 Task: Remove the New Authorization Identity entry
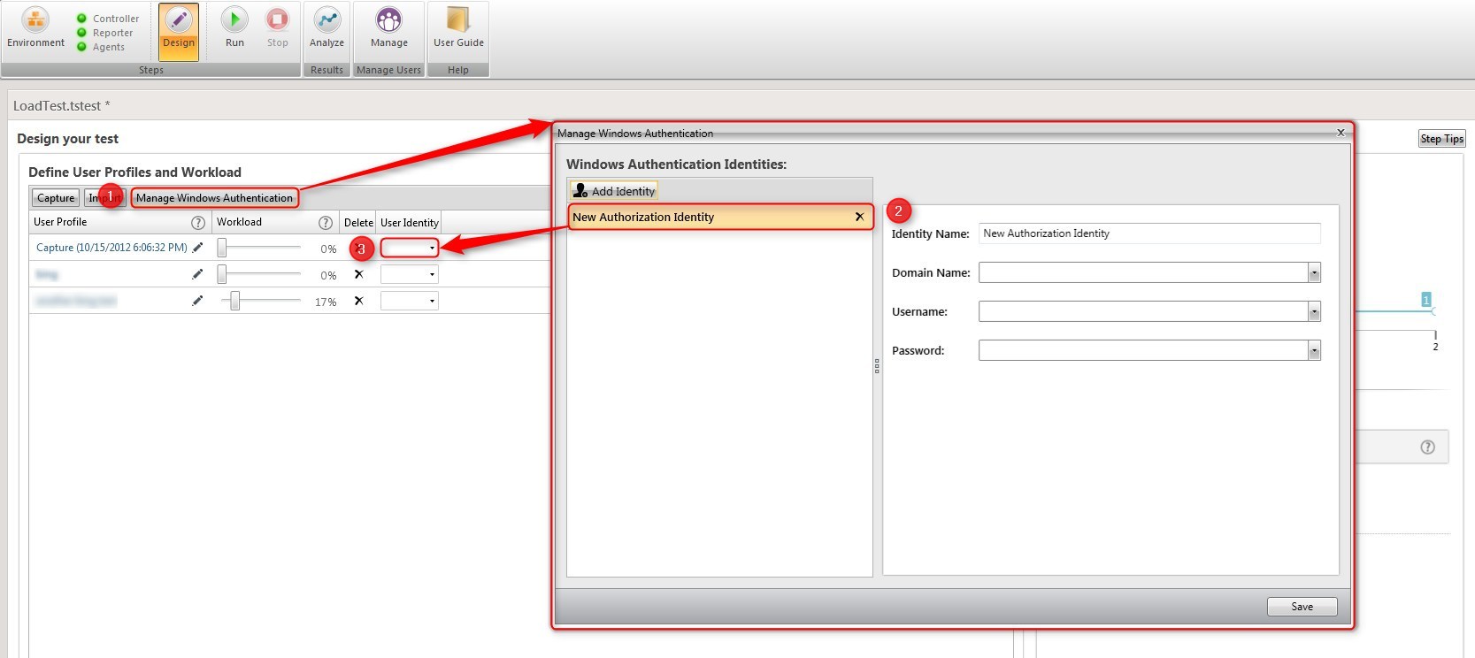click(859, 217)
